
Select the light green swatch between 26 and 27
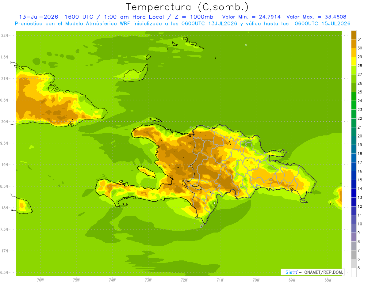[x=353, y=79]
